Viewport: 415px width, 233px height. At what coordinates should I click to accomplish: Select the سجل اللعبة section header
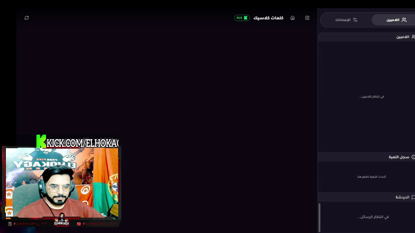[x=366, y=157]
